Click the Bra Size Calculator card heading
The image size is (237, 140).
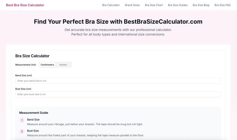(32, 56)
